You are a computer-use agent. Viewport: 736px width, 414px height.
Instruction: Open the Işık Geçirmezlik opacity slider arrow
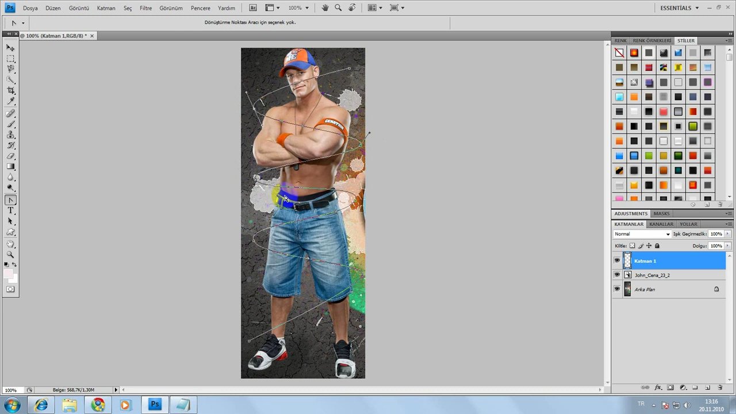[x=727, y=234]
